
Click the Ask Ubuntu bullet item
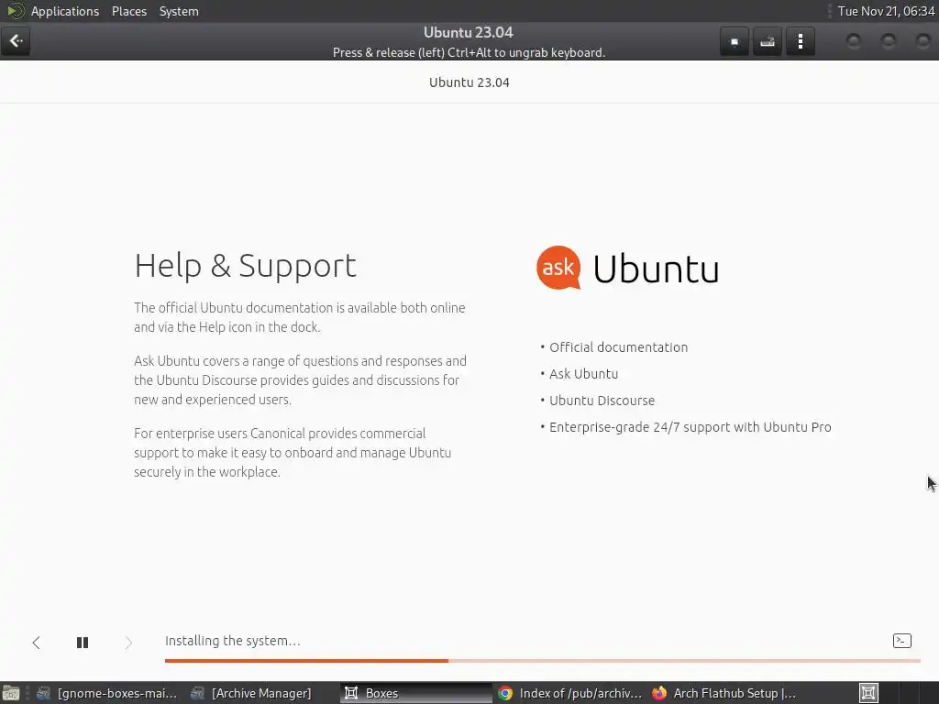[583, 374]
